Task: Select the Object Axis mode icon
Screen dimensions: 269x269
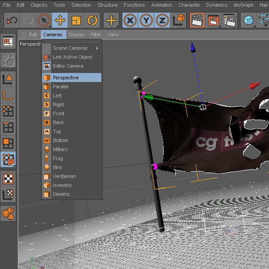Action: tap(8, 95)
